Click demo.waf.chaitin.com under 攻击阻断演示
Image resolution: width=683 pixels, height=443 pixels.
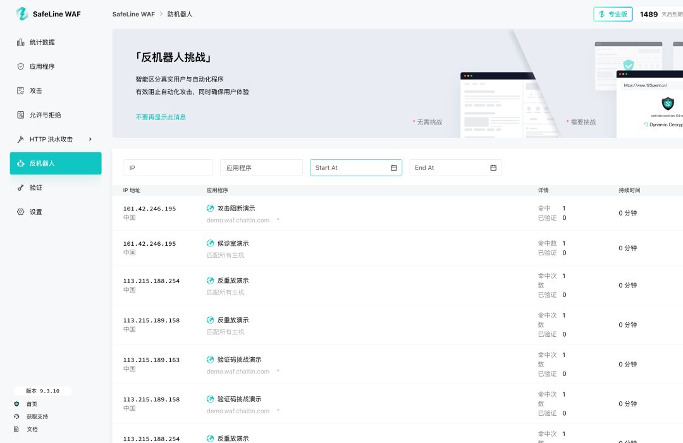pyautogui.click(x=238, y=220)
